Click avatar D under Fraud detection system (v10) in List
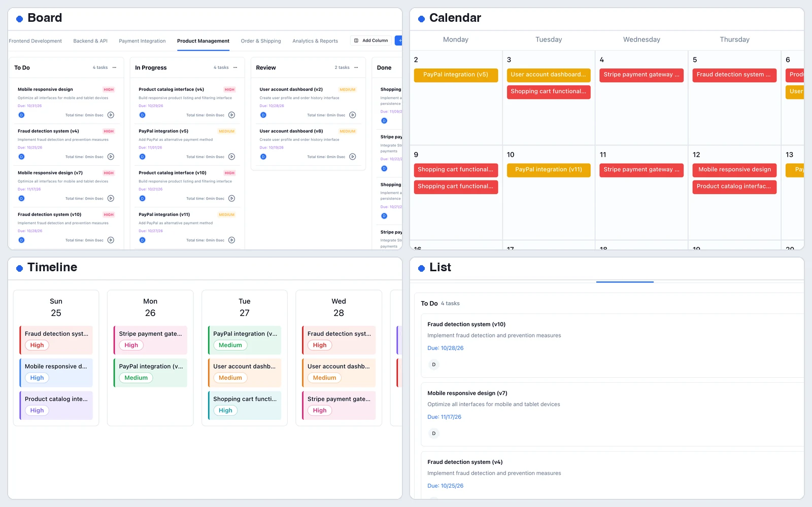The height and width of the screenshot is (507, 812). [433, 365]
